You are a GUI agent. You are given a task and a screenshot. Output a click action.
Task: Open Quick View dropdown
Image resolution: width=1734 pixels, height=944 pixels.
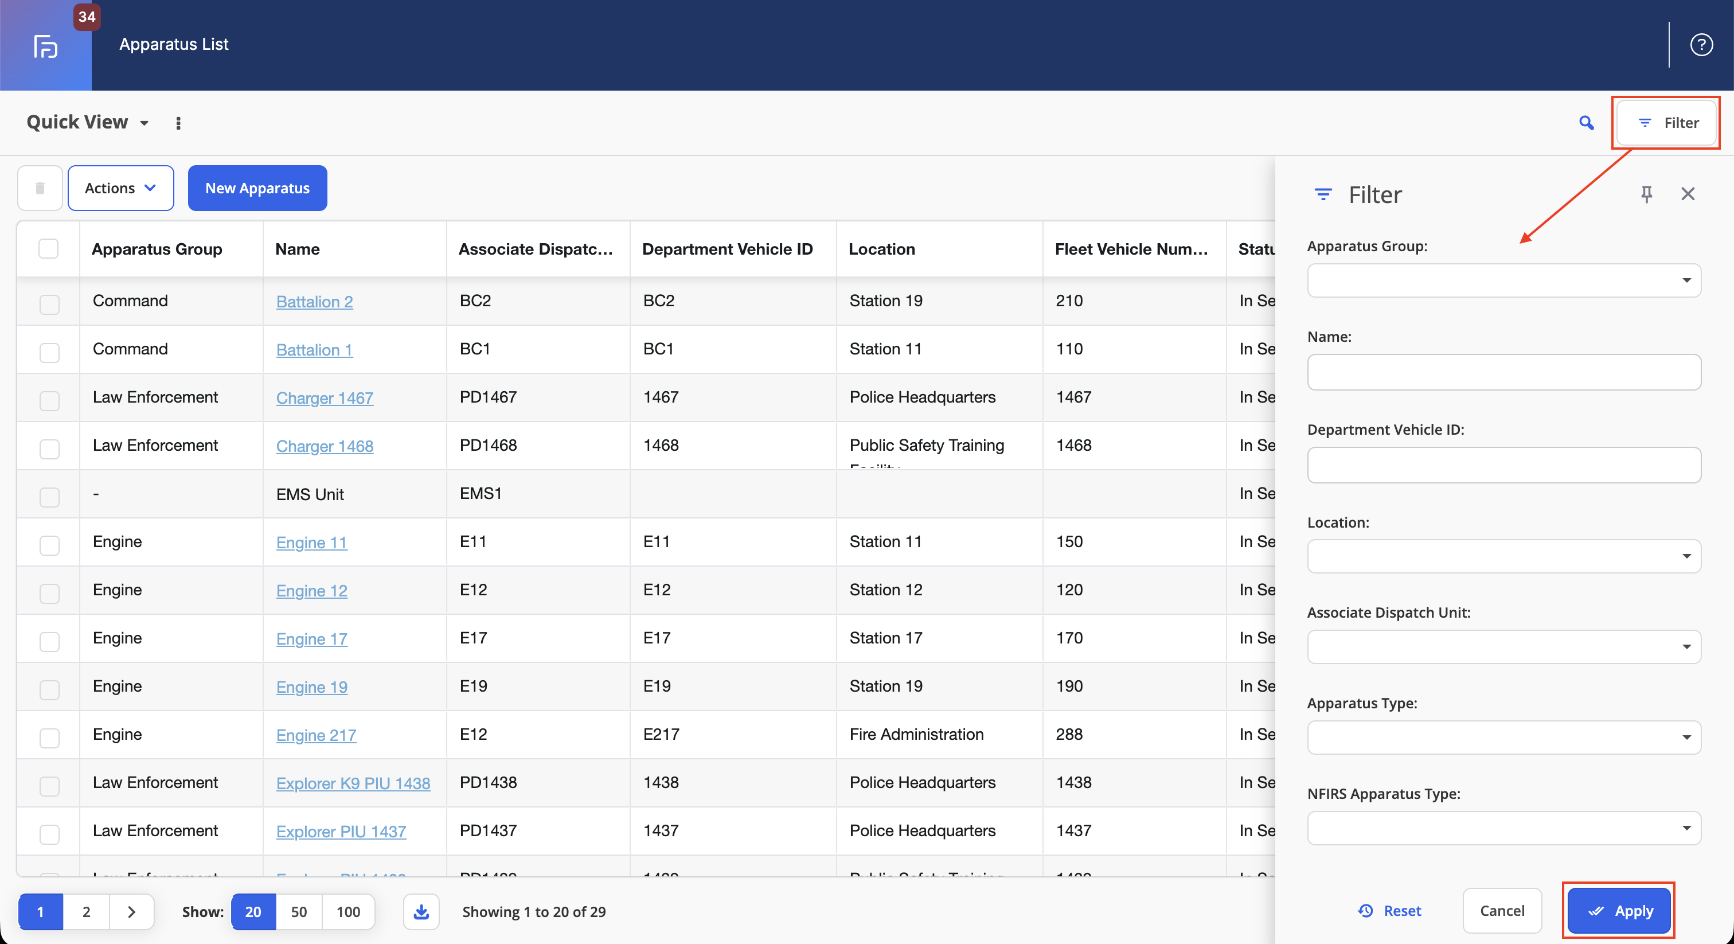pyautogui.click(x=88, y=122)
